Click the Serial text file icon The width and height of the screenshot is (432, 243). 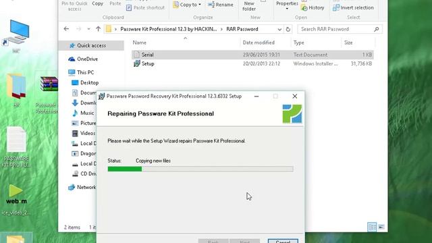[x=136, y=55]
